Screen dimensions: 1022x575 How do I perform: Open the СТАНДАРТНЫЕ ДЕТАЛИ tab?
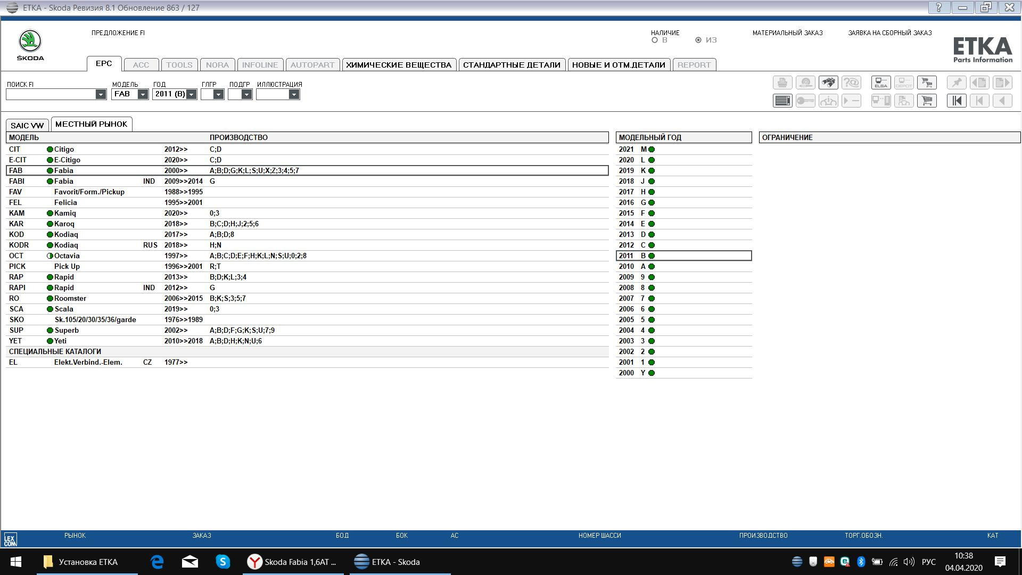coord(511,65)
